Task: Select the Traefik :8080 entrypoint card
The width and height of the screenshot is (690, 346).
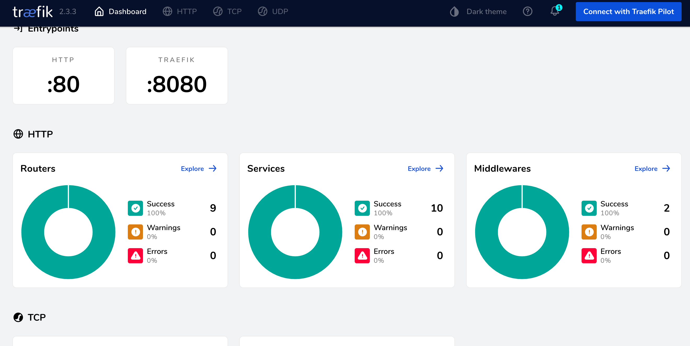Action: pos(177,76)
